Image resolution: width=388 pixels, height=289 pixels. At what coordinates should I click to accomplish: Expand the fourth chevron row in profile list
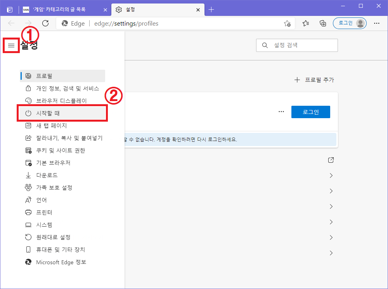331,222
